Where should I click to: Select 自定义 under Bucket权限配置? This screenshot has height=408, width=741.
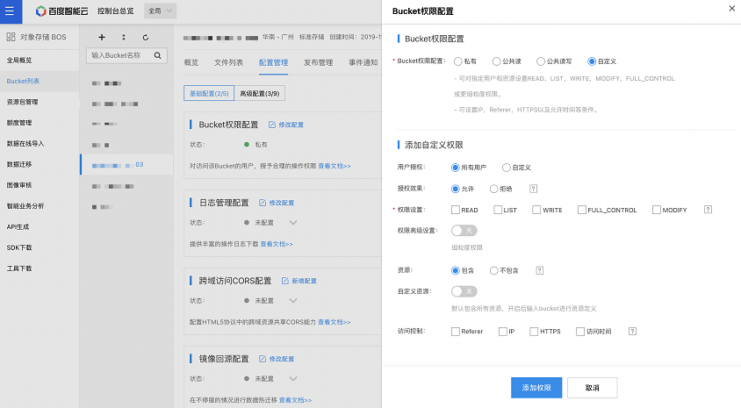592,61
